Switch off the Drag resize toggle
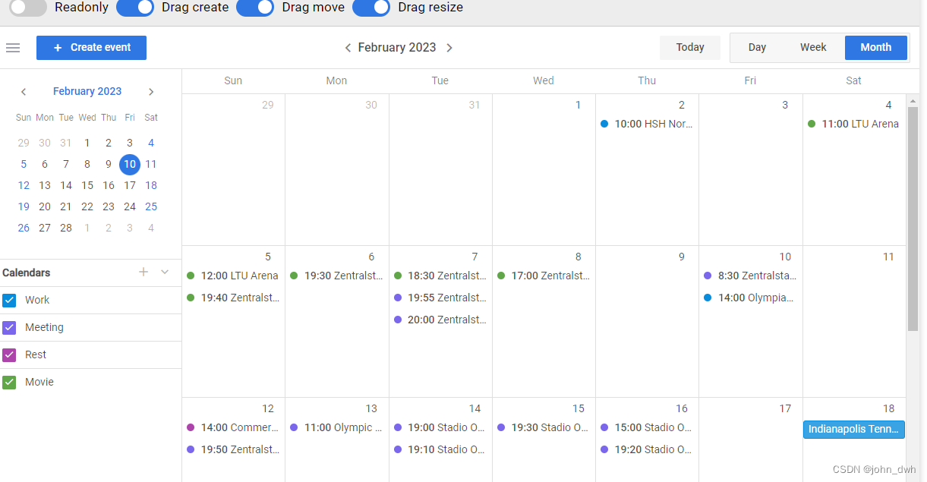The image size is (927, 482). [371, 8]
